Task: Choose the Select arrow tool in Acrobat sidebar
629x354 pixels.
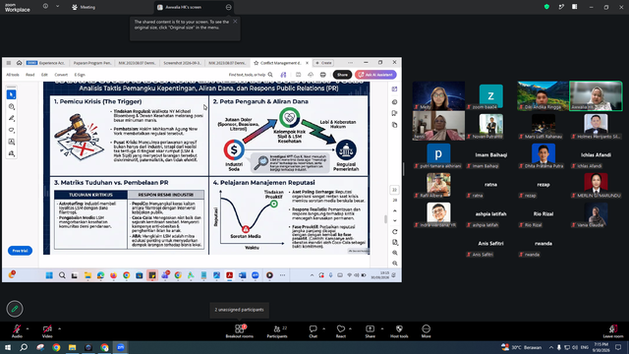Action: click(11, 94)
